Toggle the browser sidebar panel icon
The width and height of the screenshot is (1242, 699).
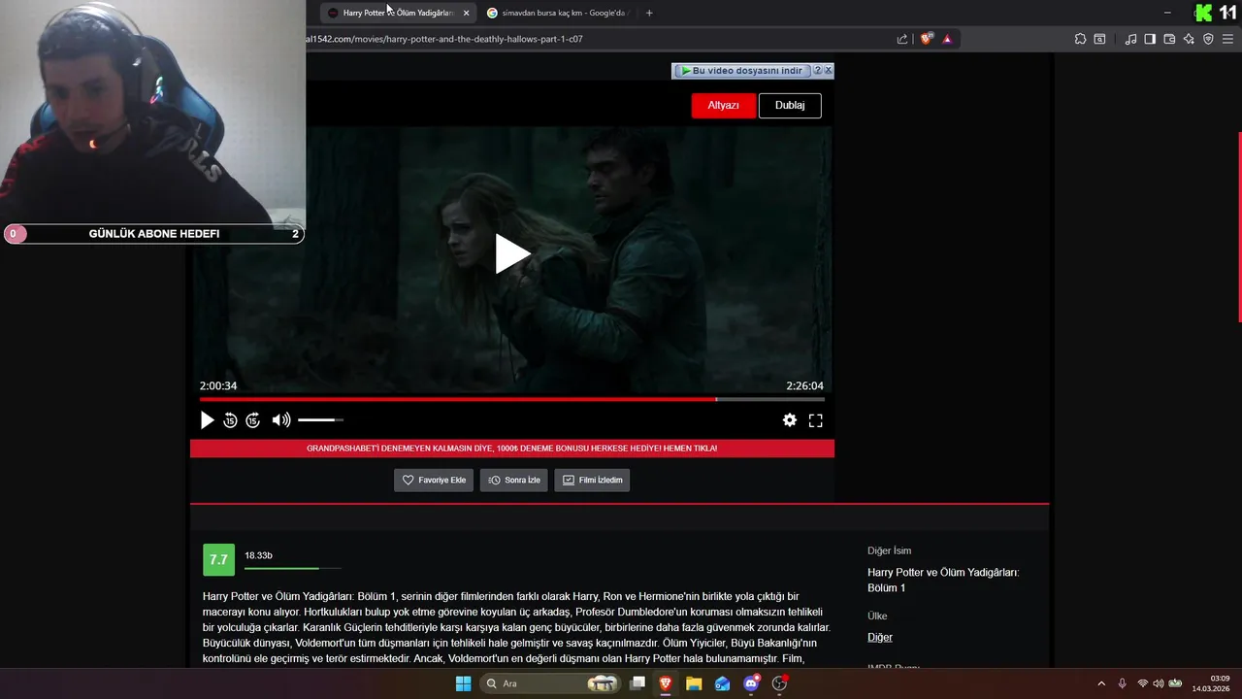pos(1150,39)
